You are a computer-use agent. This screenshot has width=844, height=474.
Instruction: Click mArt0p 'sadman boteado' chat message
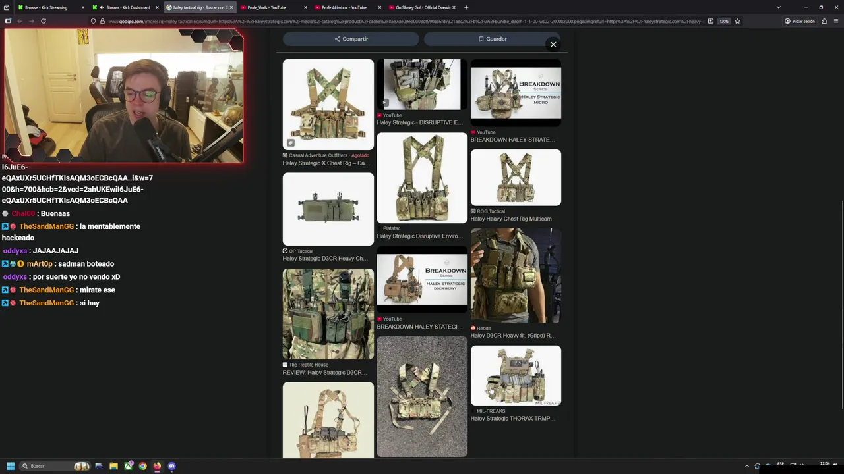click(58, 264)
